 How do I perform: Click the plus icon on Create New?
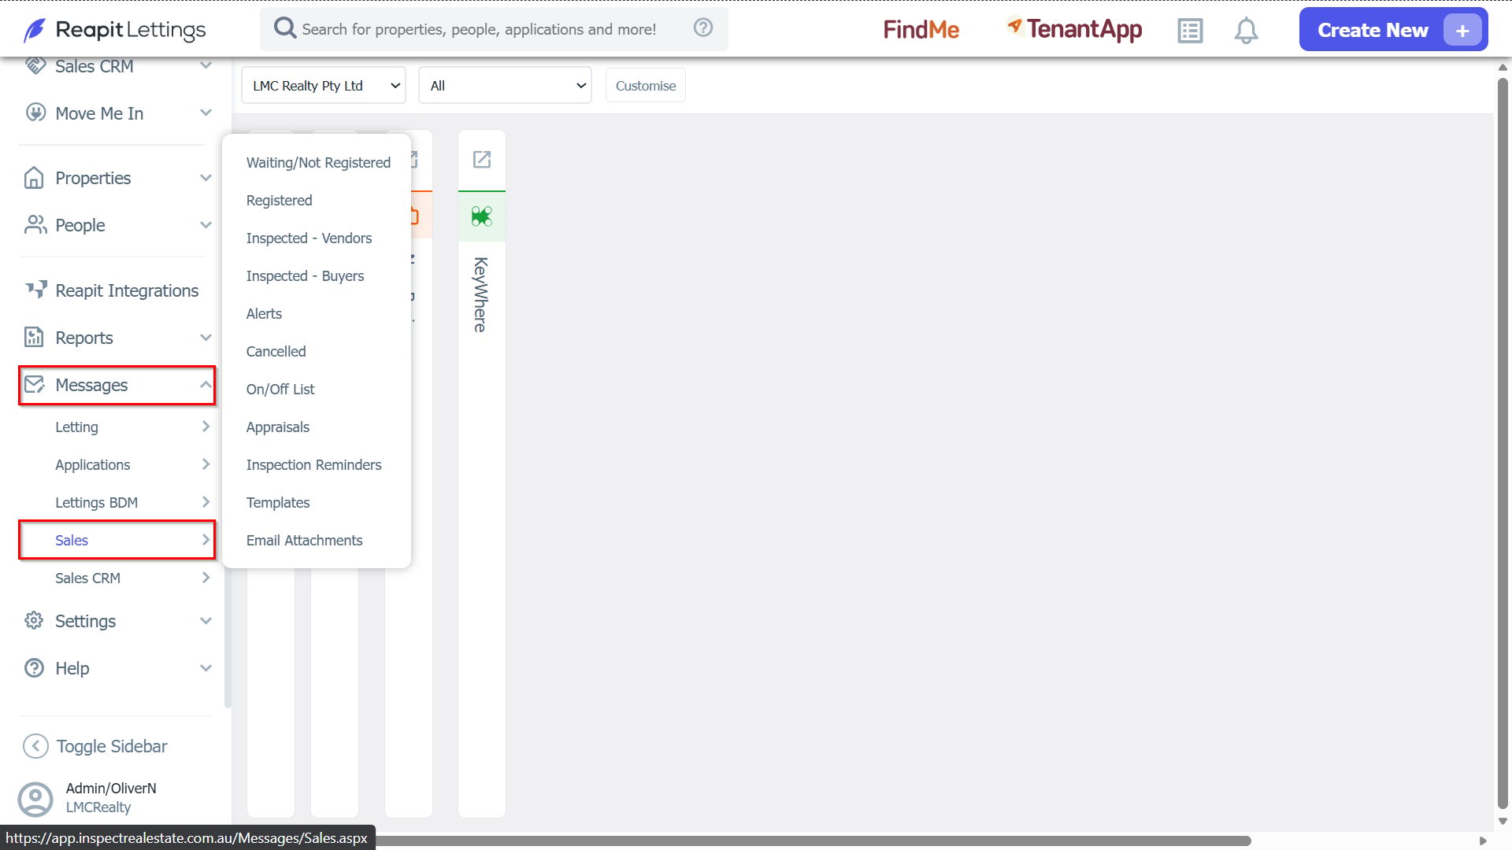tap(1462, 31)
